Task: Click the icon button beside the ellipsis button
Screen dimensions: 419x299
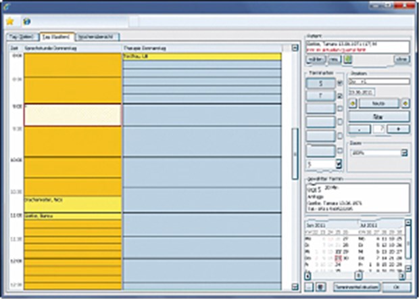Action: (320, 287)
